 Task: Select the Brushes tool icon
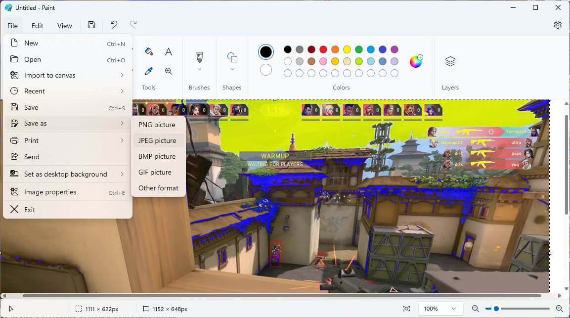(x=200, y=57)
